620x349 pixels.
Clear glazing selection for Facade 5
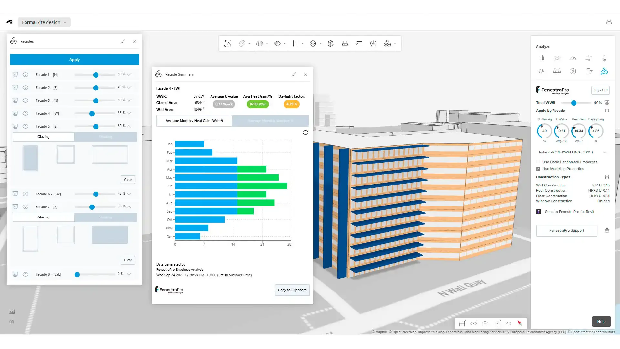[128, 180]
